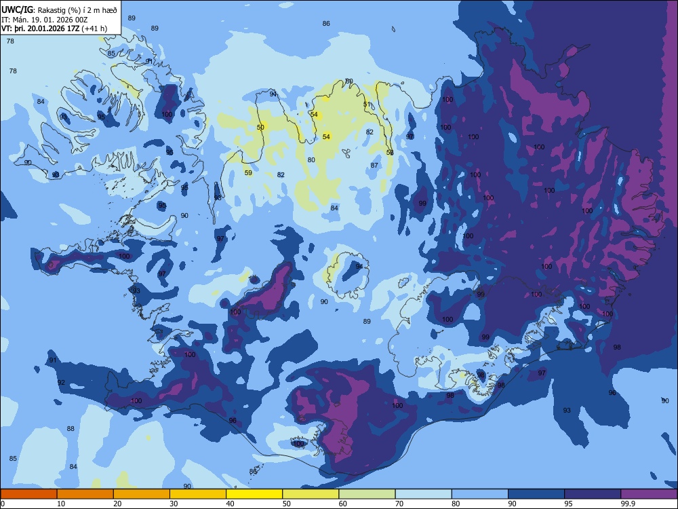Viewport: 678px width, 509px height.
Task: Select the pale yellow 50–60 legend swatch
Action: click(x=311, y=494)
